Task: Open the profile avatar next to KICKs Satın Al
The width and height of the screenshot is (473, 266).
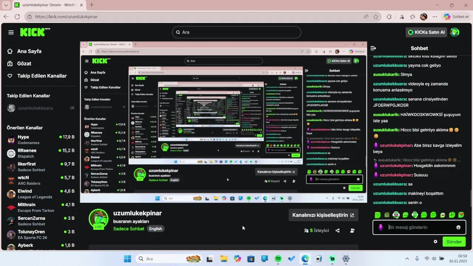Action: point(455,32)
